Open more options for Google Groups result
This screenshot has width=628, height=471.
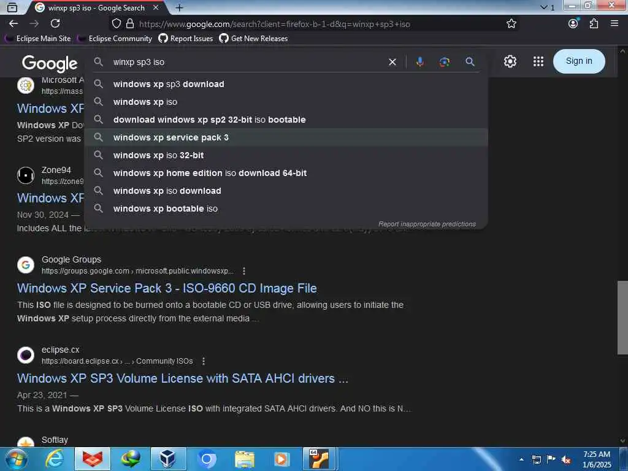(244, 271)
